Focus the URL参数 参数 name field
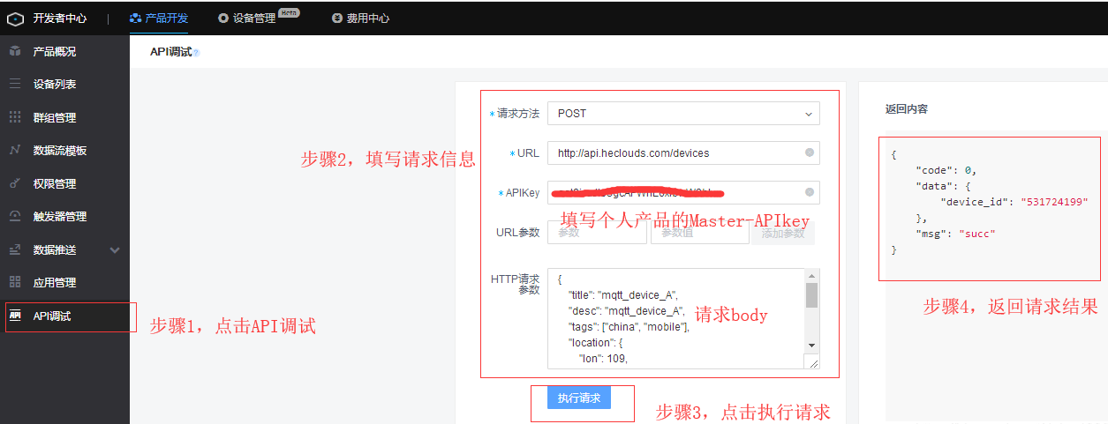The width and height of the screenshot is (1108, 424). pyautogui.click(x=597, y=233)
